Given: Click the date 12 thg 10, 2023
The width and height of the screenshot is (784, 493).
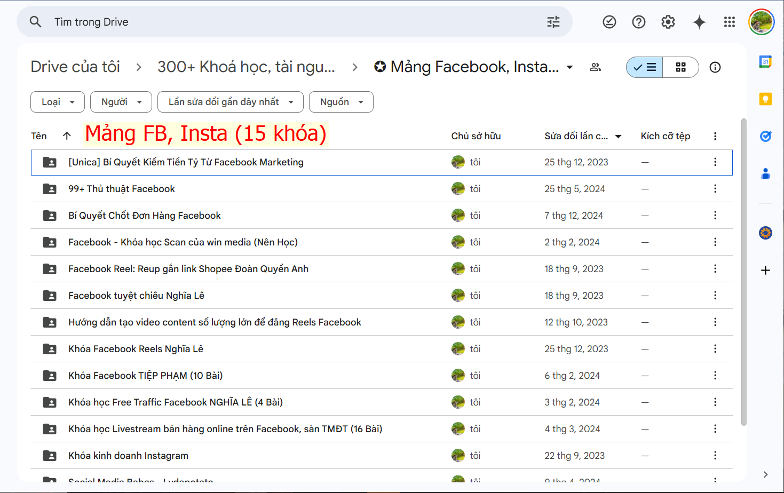Looking at the screenshot, I should tap(576, 322).
